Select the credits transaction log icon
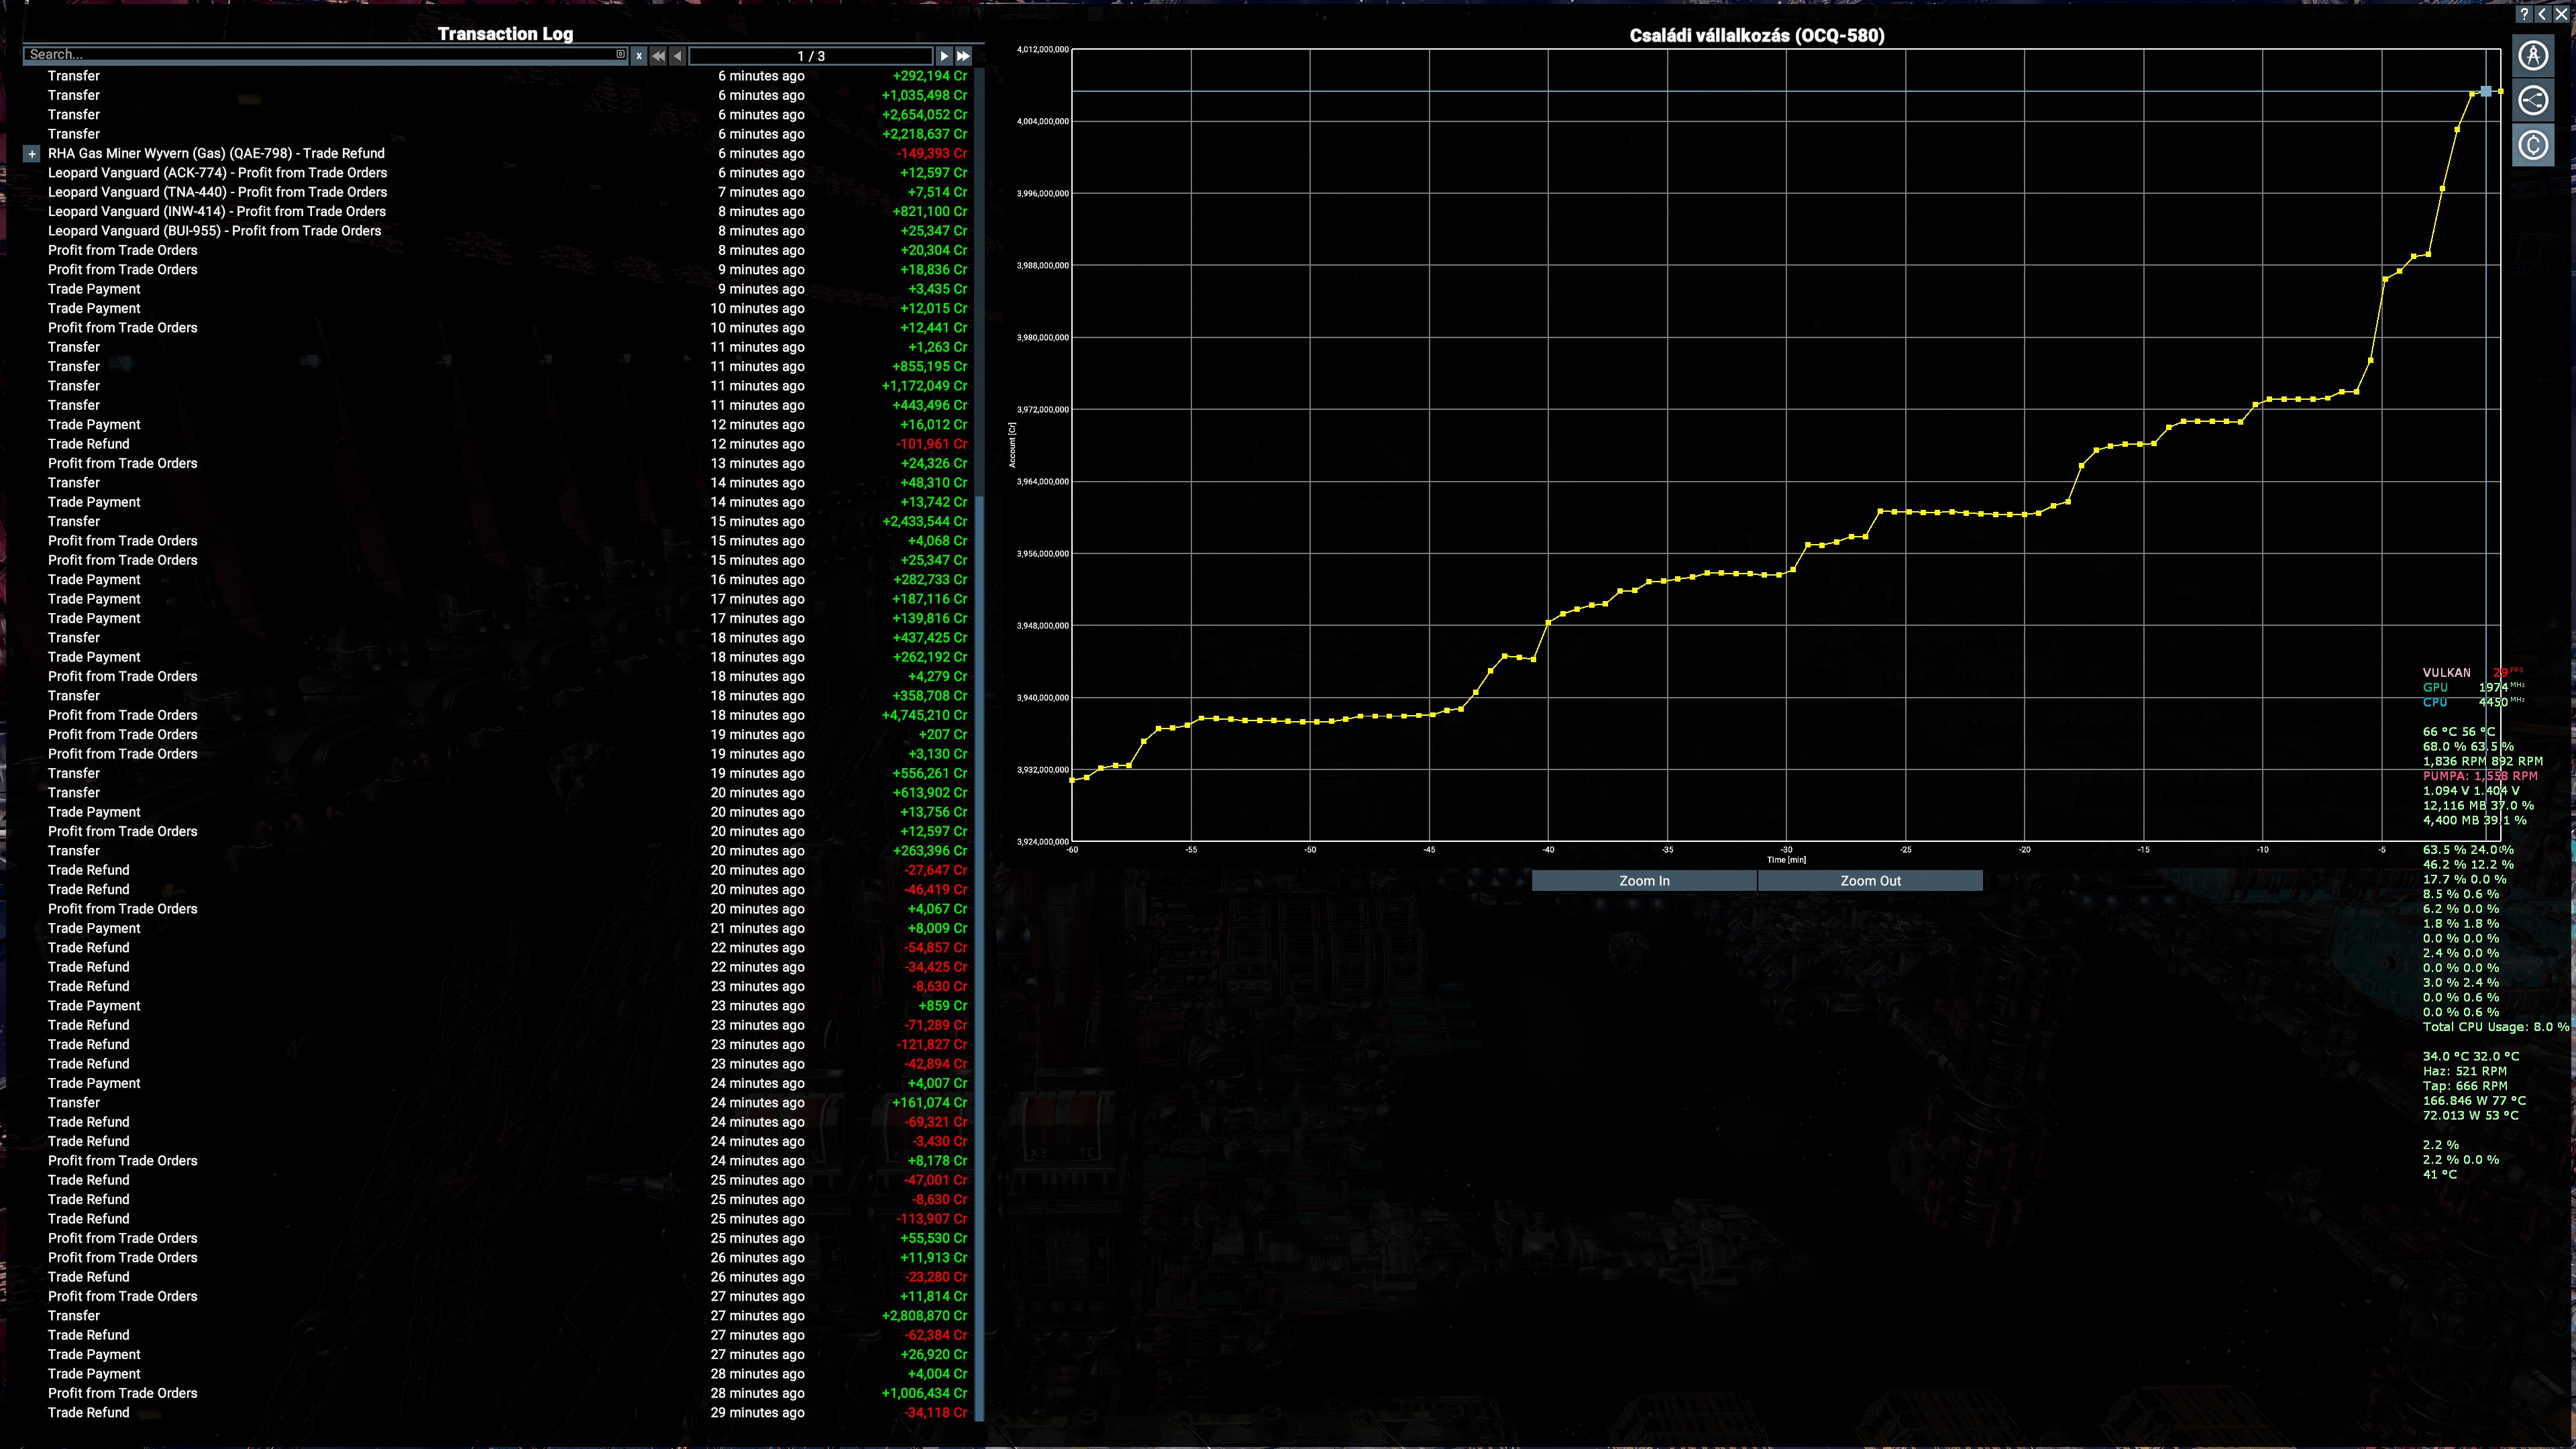2576x1449 pixels. pos(2533,145)
